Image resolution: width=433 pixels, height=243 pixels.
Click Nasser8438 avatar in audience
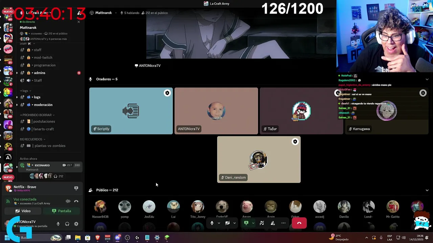pyautogui.click(x=100, y=207)
